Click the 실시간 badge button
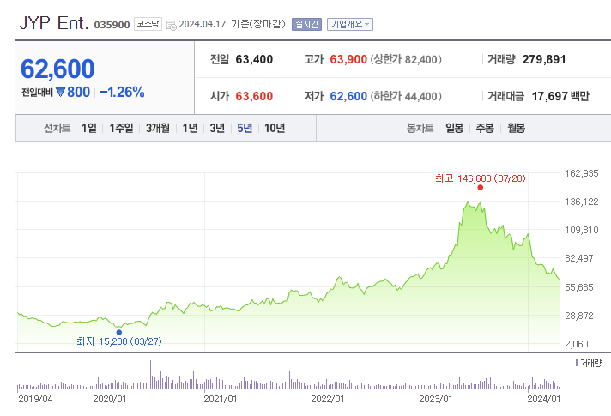 click(x=306, y=24)
